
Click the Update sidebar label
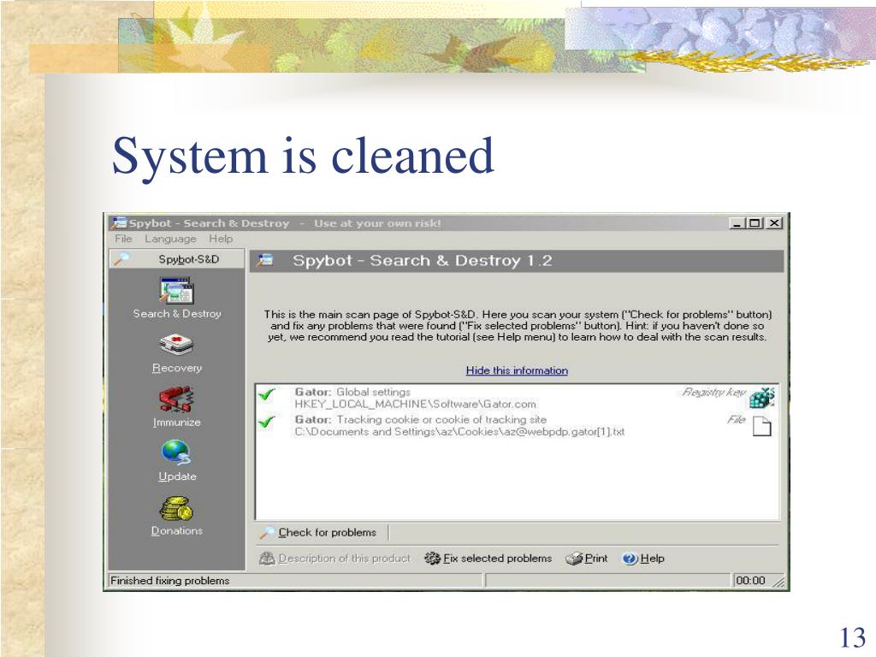(177, 476)
